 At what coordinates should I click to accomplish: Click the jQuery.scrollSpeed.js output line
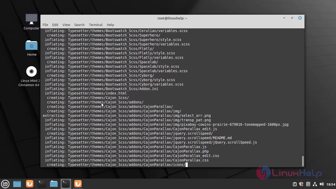click(x=151, y=142)
